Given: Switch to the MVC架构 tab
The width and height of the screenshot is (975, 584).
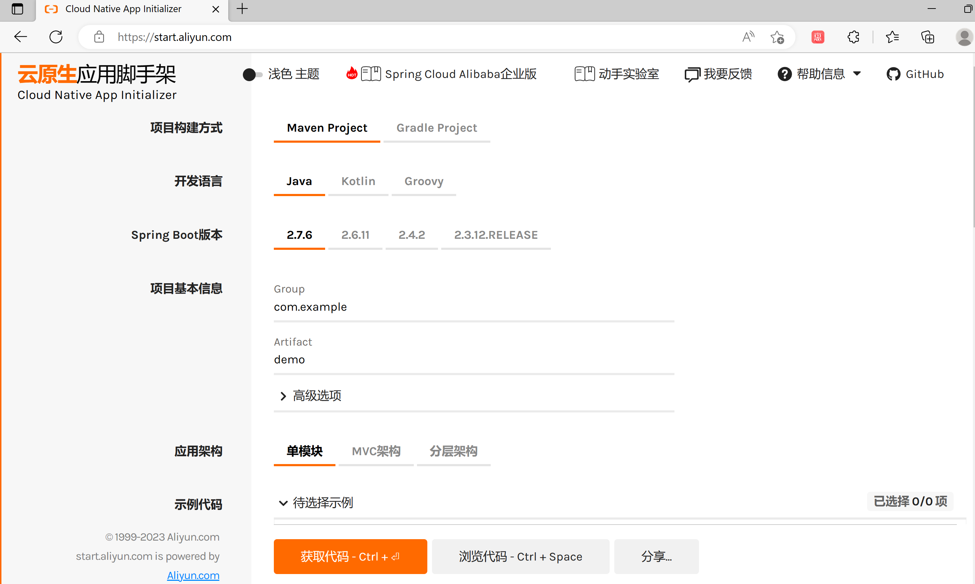Looking at the screenshot, I should (x=376, y=451).
